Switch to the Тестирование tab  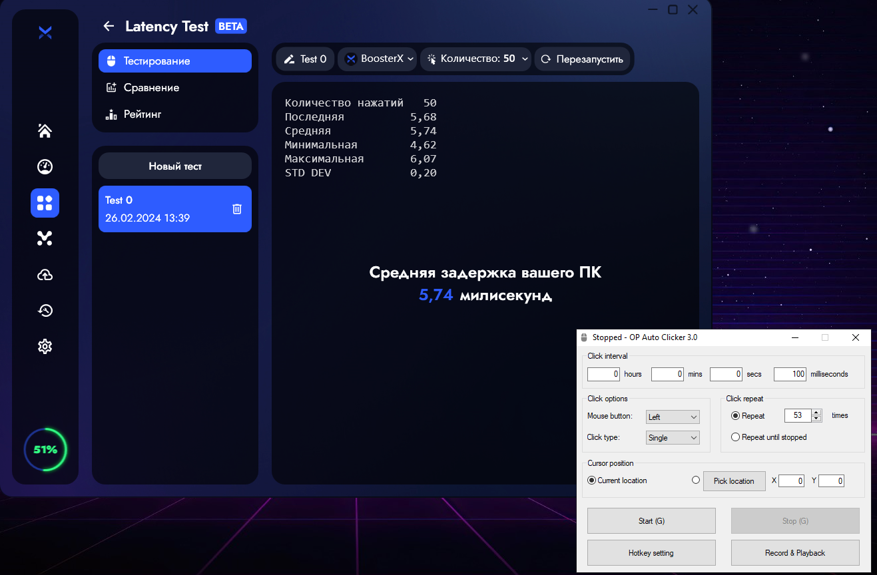point(175,61)
